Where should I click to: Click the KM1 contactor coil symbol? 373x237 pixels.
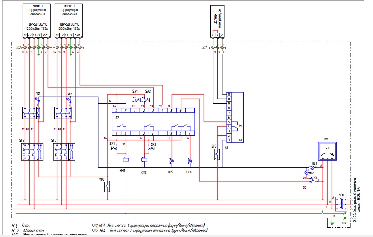[126, 160]
